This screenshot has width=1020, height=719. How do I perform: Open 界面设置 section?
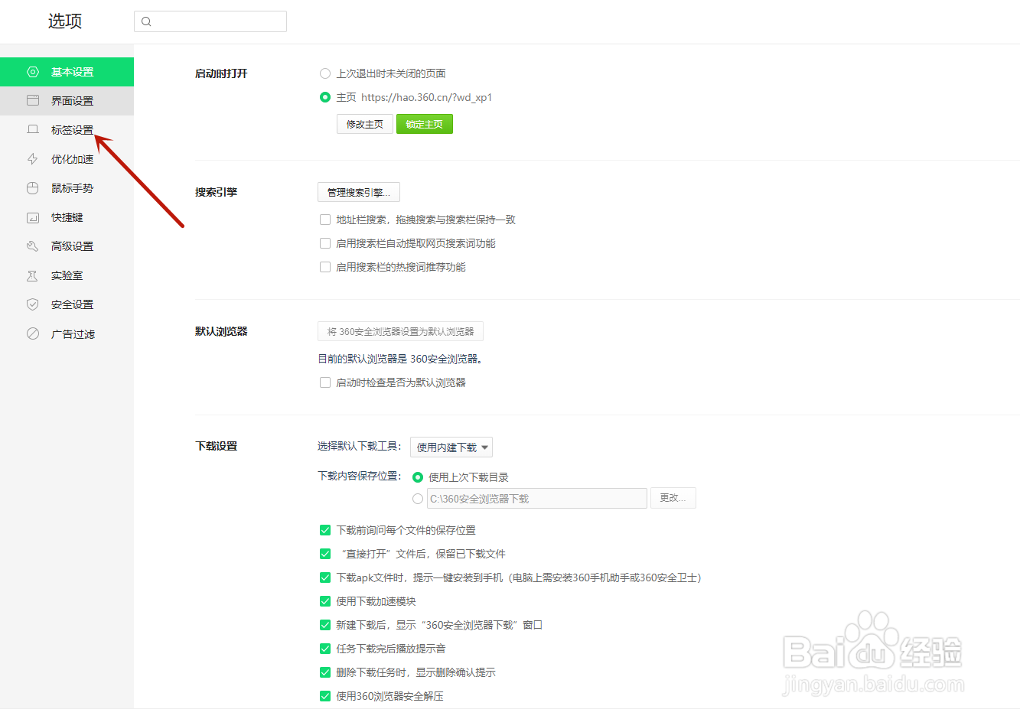(67, 101)
